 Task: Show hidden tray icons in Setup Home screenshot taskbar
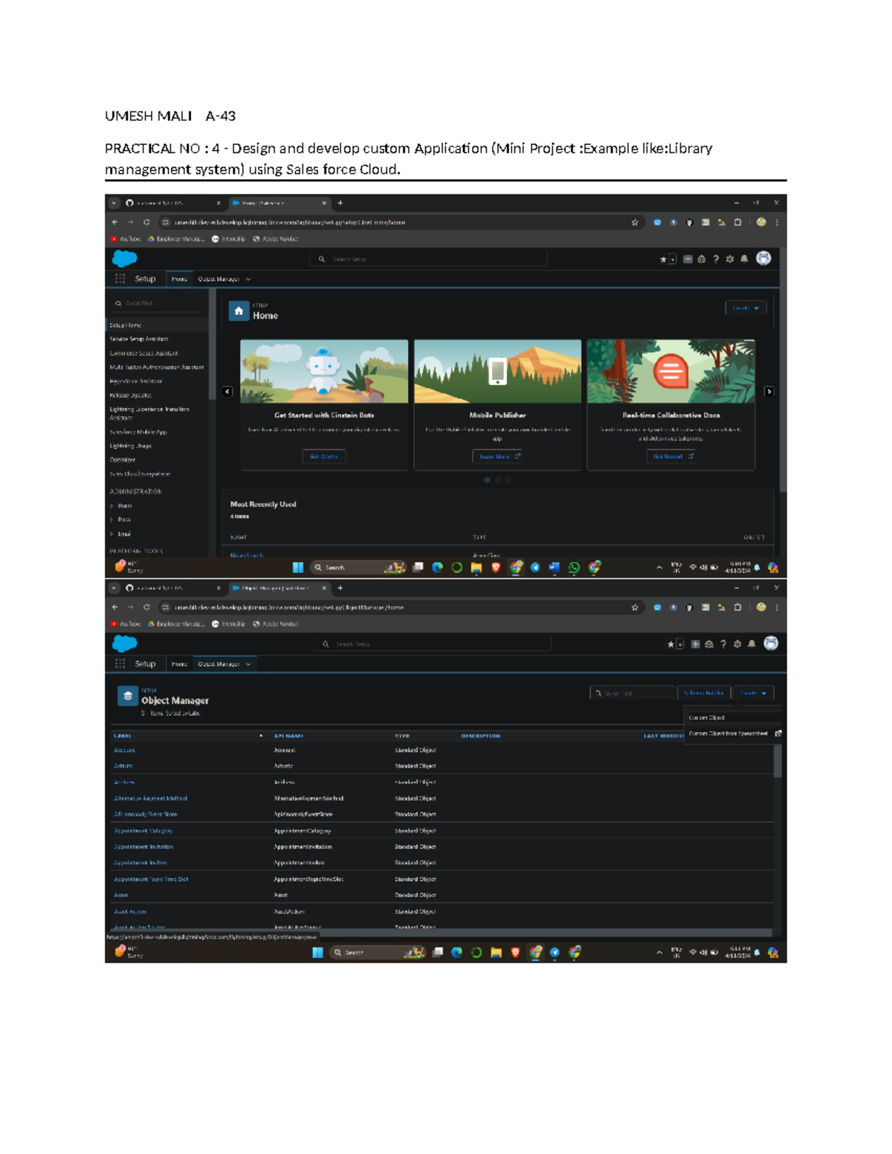pos(659,568)
